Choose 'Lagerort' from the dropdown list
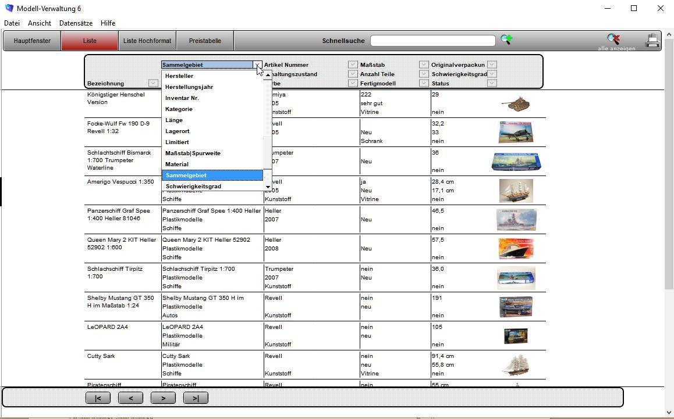The height and width of the screenshot is (419, 674). [178, 131]
